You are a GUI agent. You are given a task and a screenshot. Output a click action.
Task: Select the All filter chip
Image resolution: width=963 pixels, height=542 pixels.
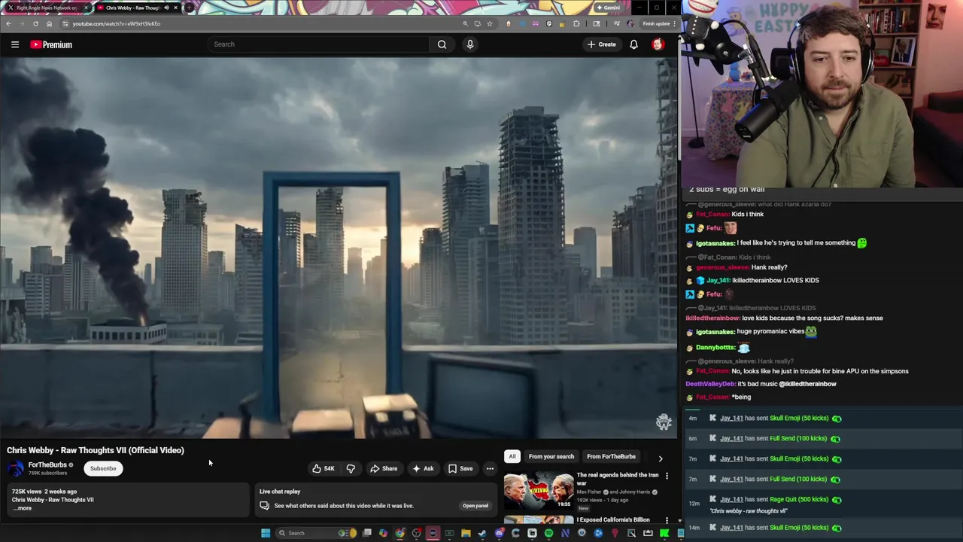tap(512, 456)
